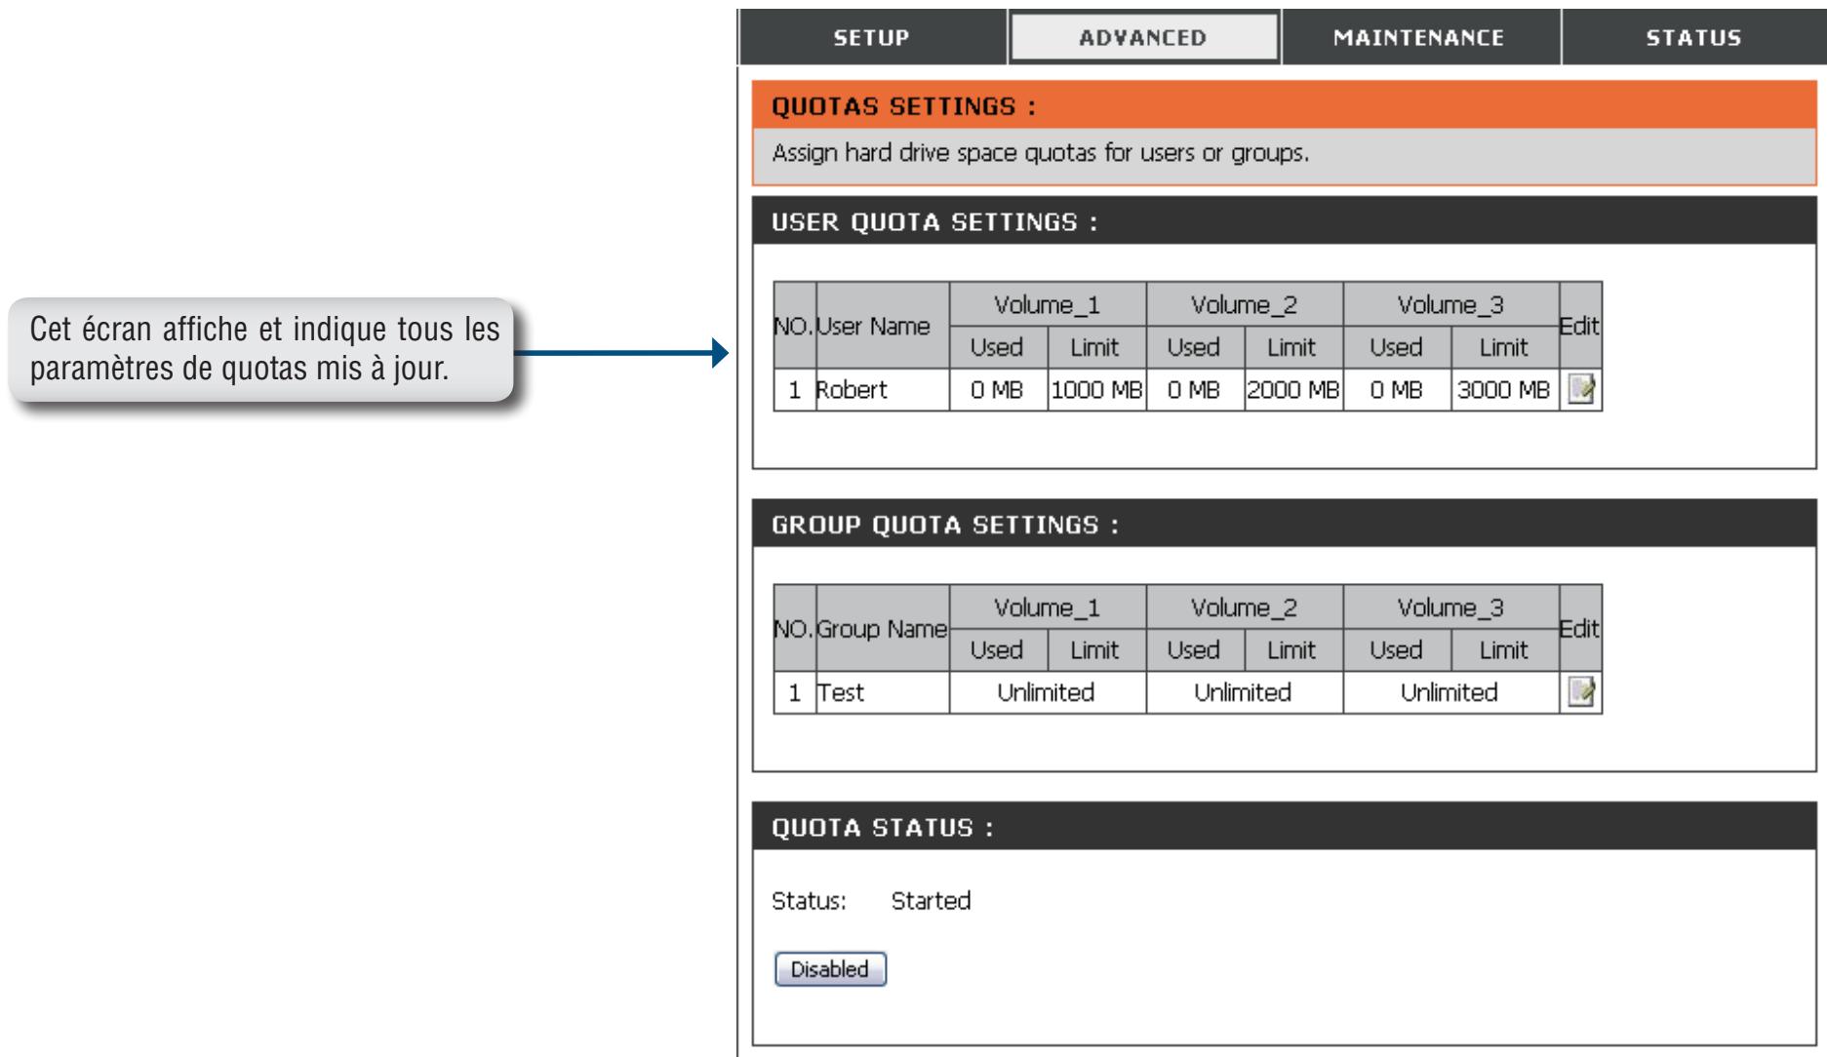Image resolution: width=1827 pixels, height=1057 pixels.
Task: Click Robert's 2000 MB Volume_2 limit
Action: [x=1293, y=390]
